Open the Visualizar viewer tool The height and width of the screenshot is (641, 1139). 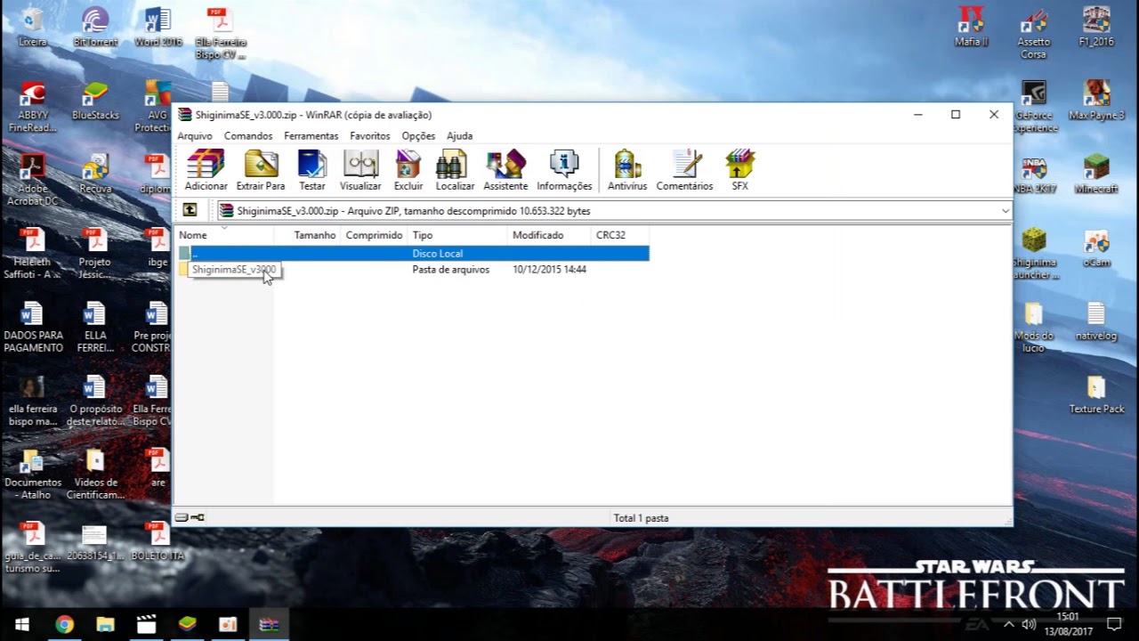point(360,170)
